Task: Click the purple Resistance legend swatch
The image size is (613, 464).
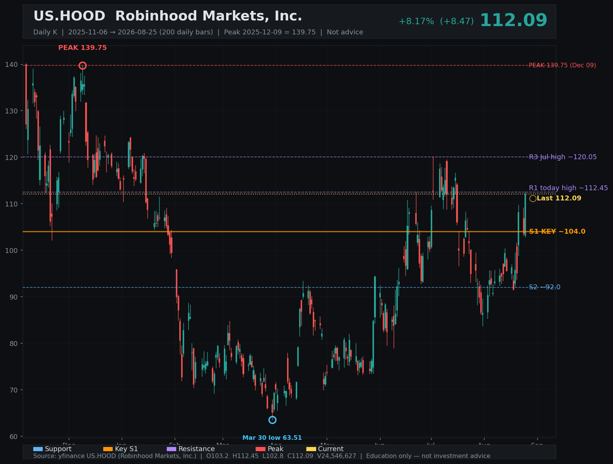Action: (171, 449)
